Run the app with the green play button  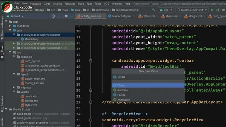pos(212,10)
